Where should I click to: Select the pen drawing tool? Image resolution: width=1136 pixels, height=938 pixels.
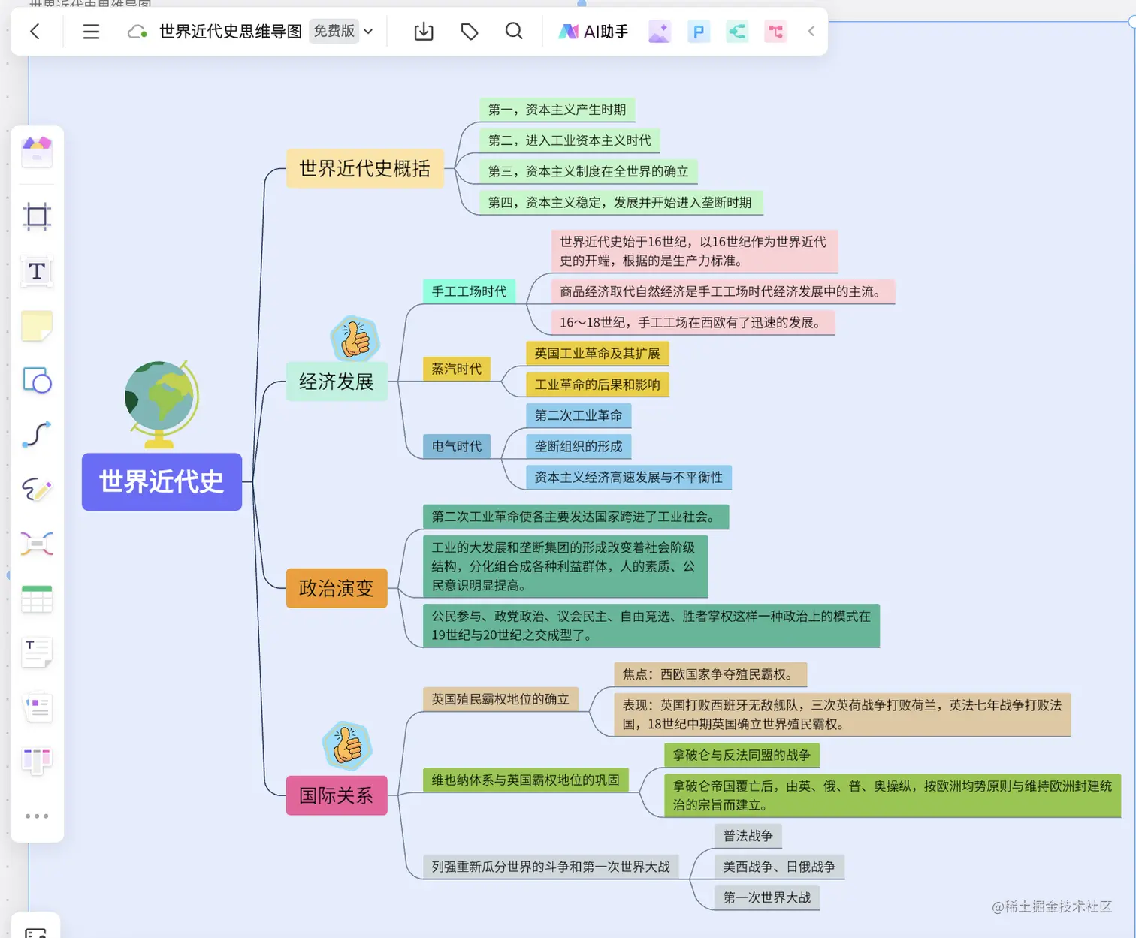pos(37,490)
